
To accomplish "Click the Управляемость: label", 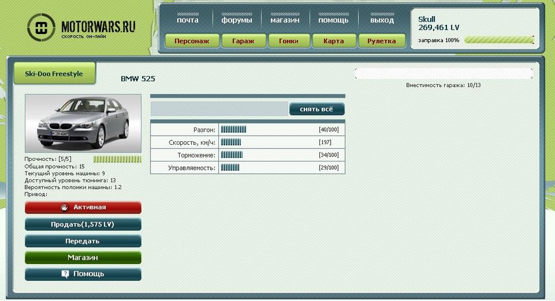I will point(192,168).
